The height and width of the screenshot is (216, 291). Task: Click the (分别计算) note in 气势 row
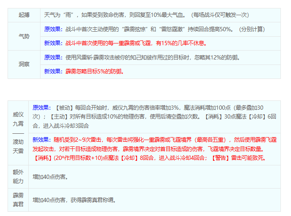(251, 30)
